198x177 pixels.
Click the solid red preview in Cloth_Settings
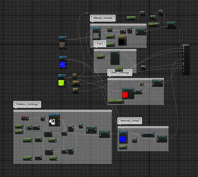pos(125,95)
